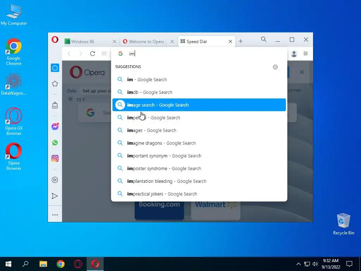The width and height of the screenshot is (361, 271).
Task: Open the sidebar Player icon
Action: pyautogui.click(x=55, y=180)
